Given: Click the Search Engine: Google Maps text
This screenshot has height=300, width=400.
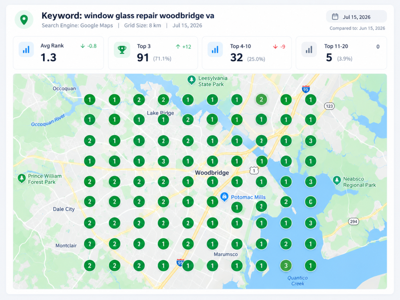Looking at the screenshot, I should click(x=77, y=25).
